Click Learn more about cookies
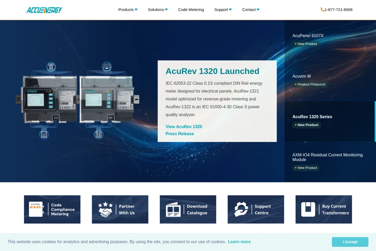 [x=239, y=242]
